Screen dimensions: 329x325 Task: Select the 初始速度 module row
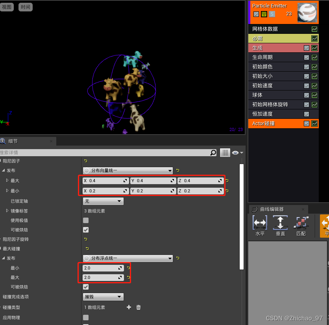[x=283, y=86]
